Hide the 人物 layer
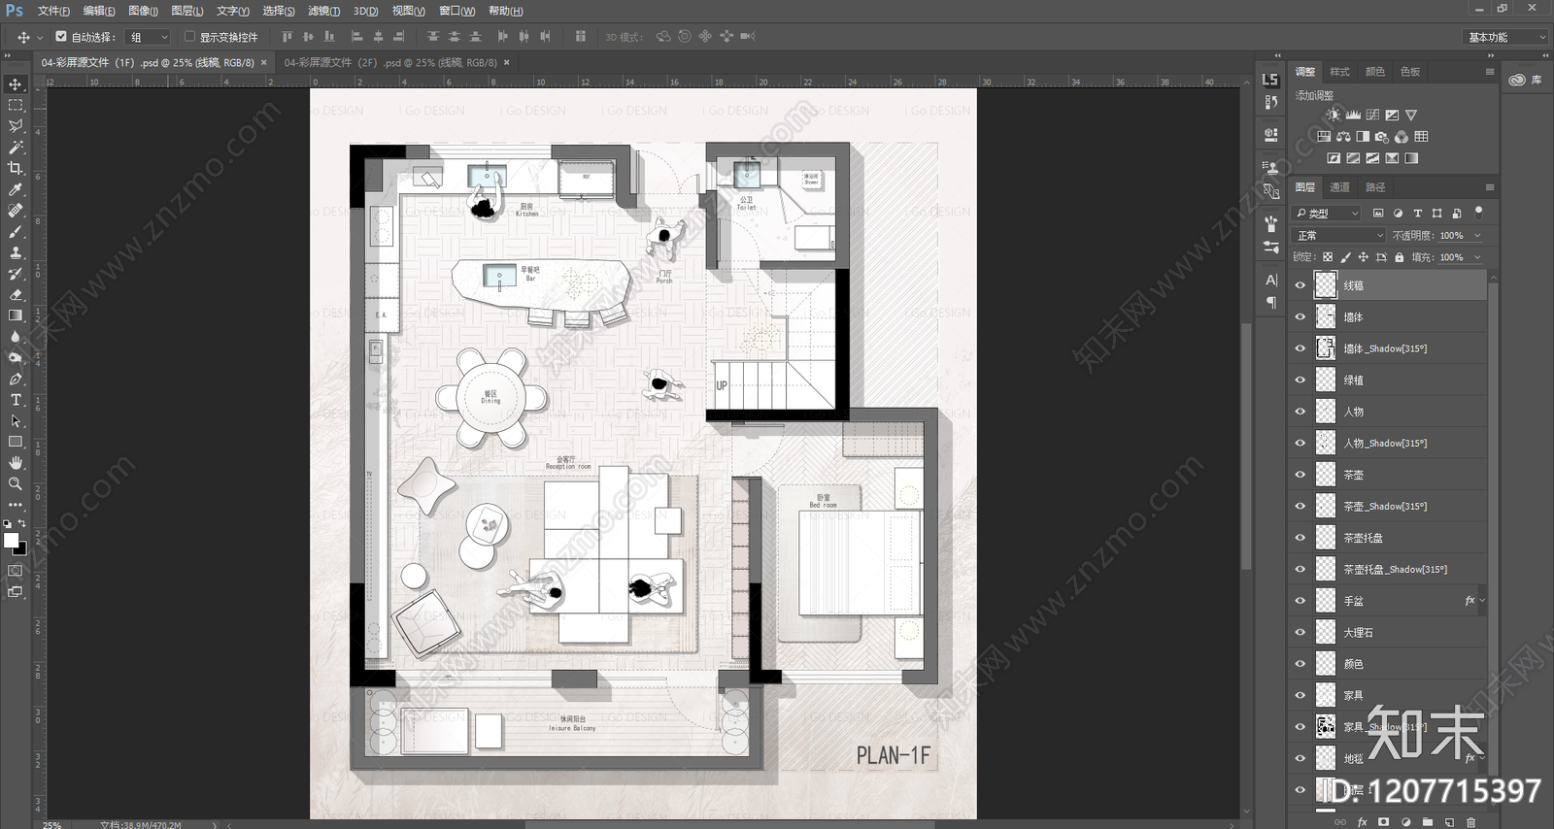 point(1301,412)
